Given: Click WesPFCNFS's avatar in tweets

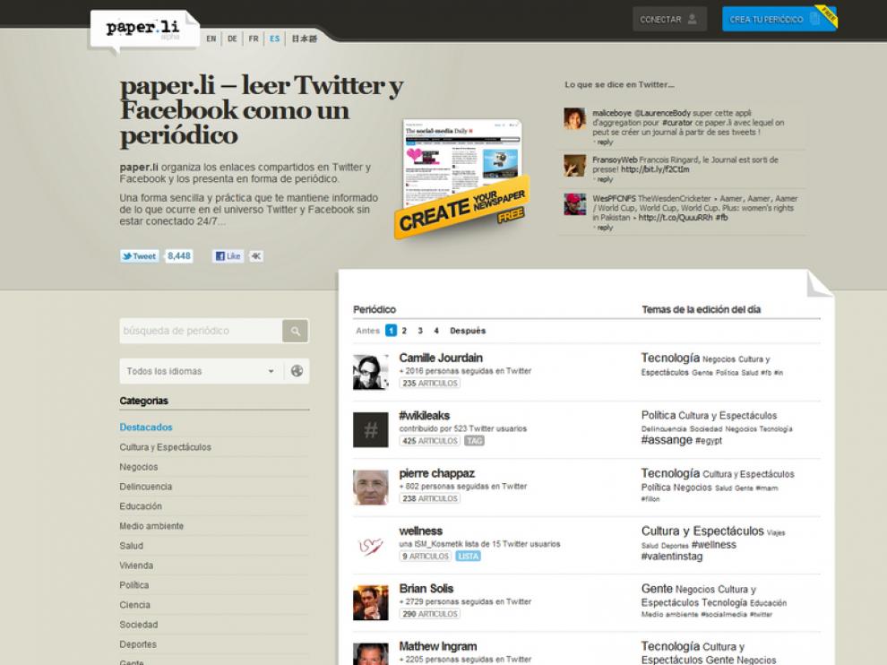Looking at the screenshot, I should [574, 204].
